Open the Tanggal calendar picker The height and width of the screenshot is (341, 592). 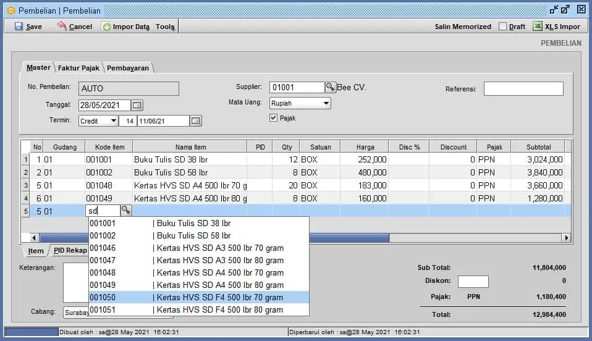[x=137, y=105]
